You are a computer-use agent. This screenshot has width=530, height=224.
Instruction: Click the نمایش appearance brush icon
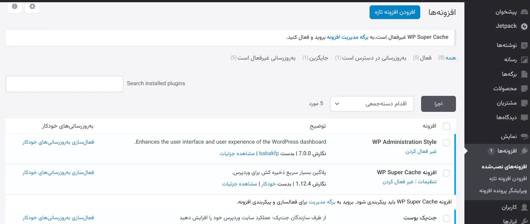524,136
